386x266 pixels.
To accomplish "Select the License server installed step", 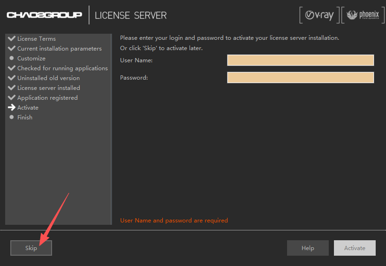I will [48, 88].
